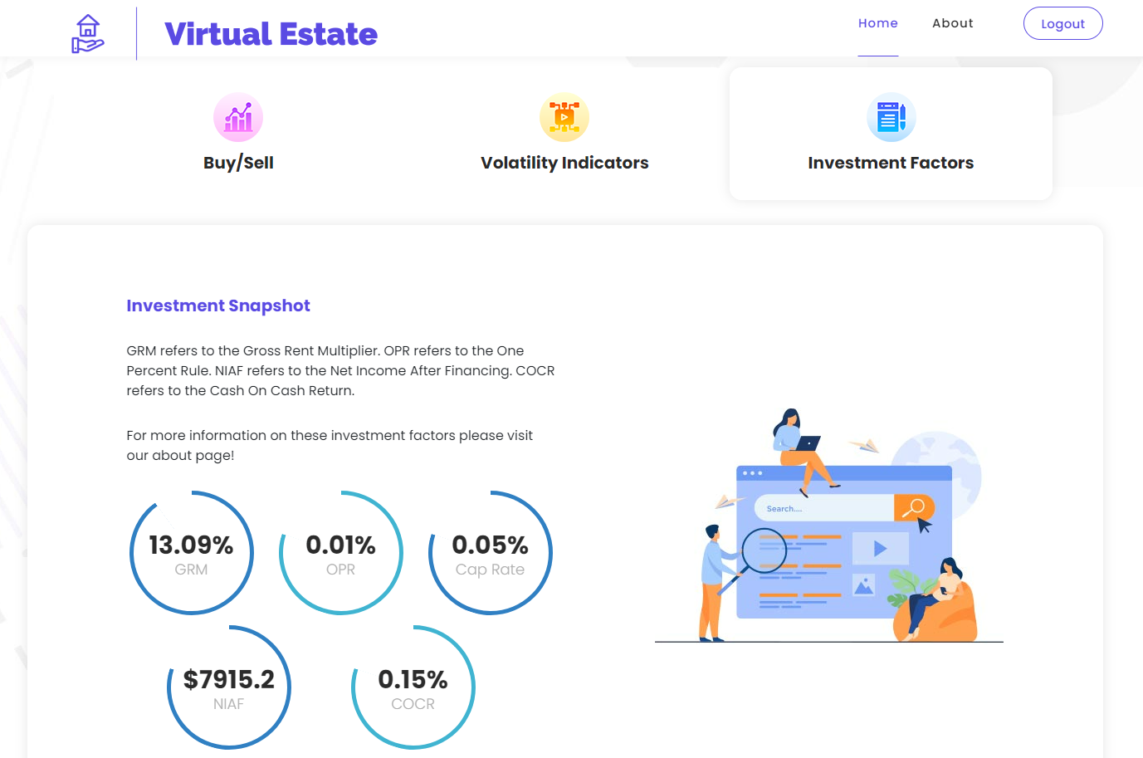Click the Logout button
The image size is (1143, 758).
[1063, 23]
